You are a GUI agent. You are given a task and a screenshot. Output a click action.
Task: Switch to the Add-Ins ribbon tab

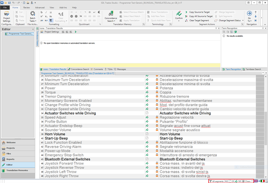click(x=63, y=7)
